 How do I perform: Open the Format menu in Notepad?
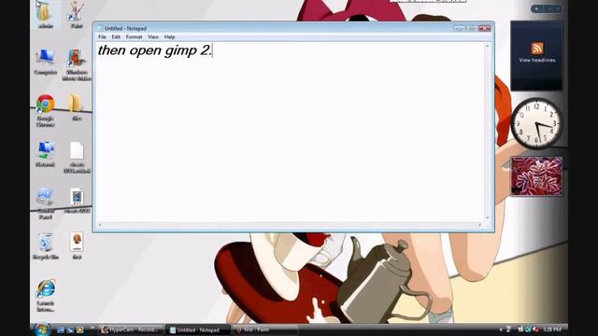tap(134, 37)
